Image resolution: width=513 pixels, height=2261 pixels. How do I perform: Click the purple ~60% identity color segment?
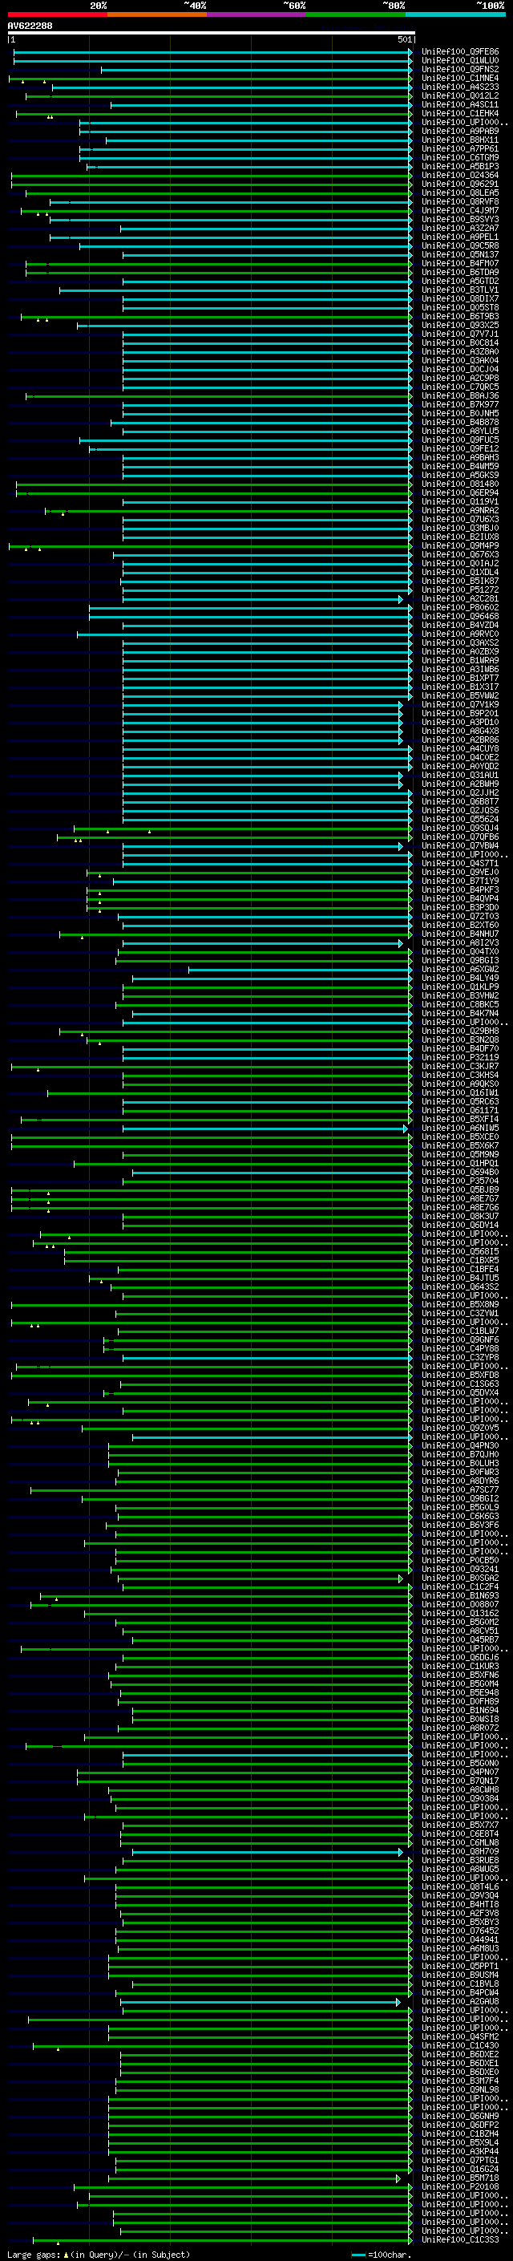[257, 14]
